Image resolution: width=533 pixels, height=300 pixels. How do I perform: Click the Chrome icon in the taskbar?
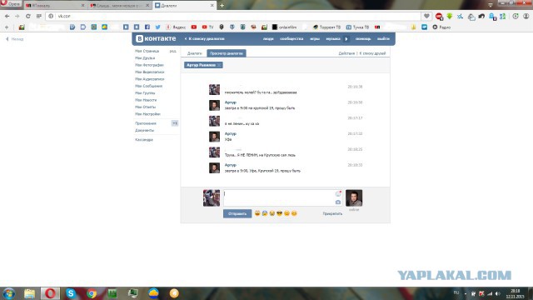[91, 293]
